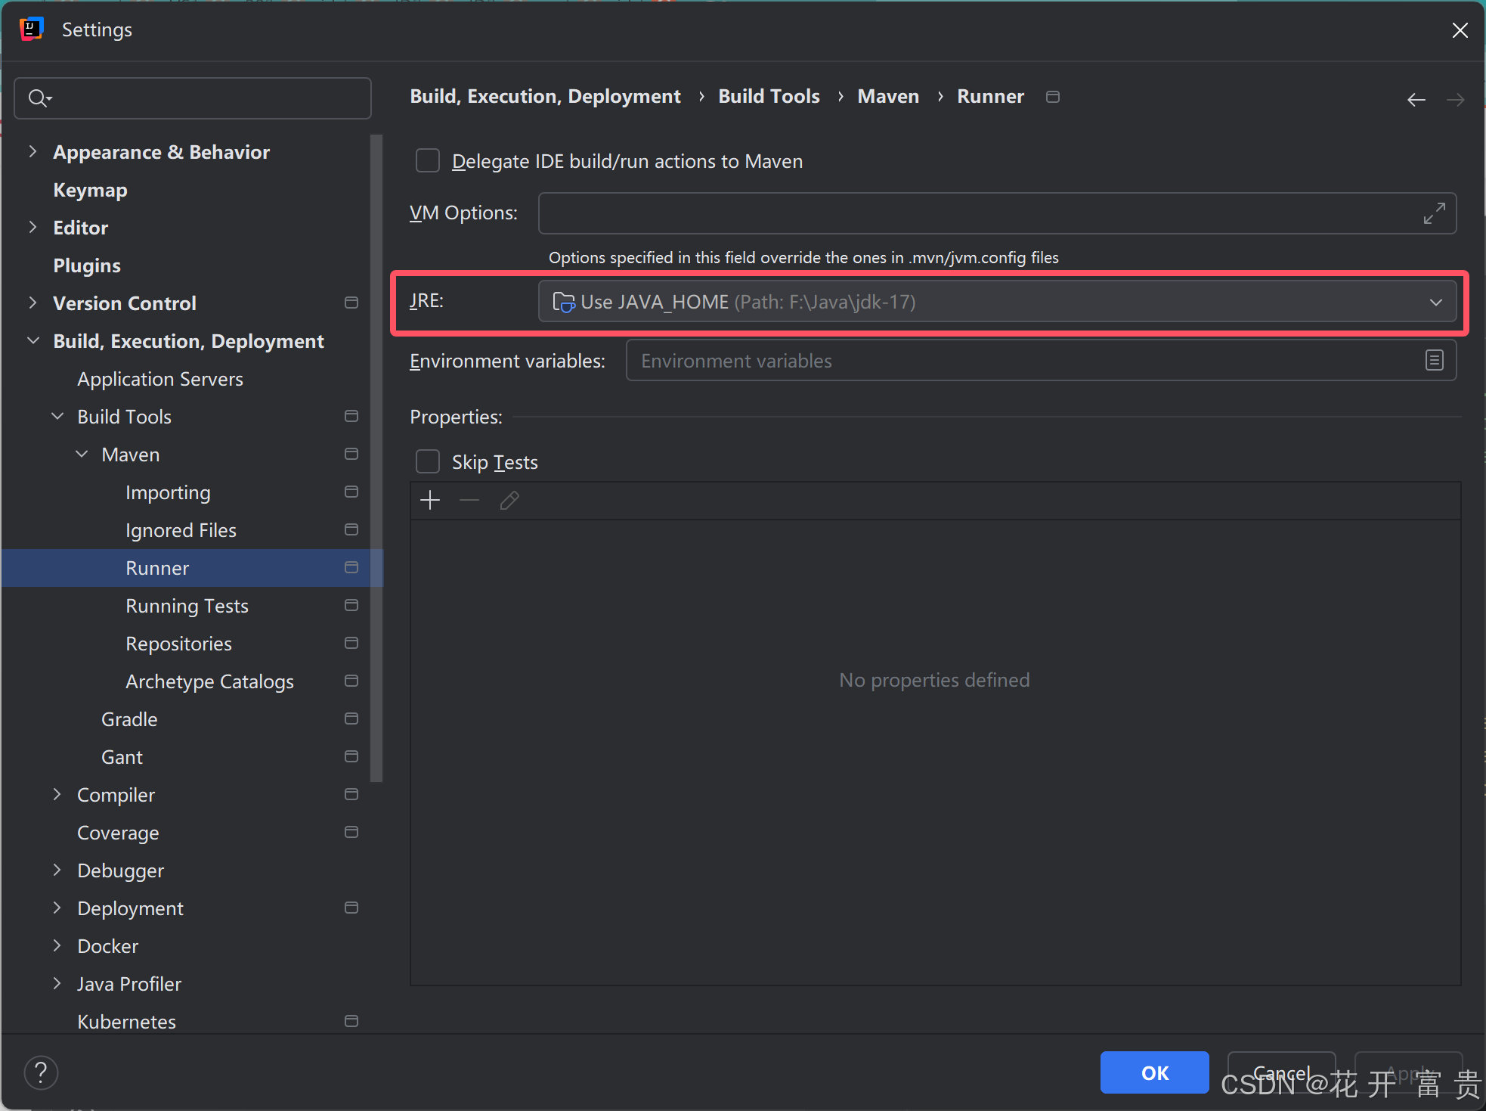Click the help question mark icon
The height and width of the screenshot is (1111, 1486).
tap(41, 1072)
